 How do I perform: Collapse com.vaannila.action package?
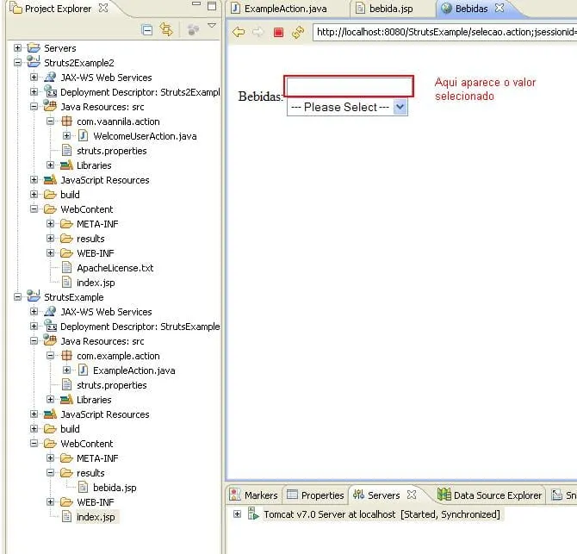[x=51, y=121]
